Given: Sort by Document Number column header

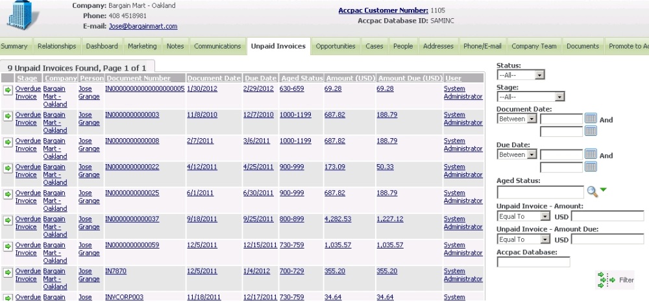Looking at the screenshot, I should tap(138, 78).
